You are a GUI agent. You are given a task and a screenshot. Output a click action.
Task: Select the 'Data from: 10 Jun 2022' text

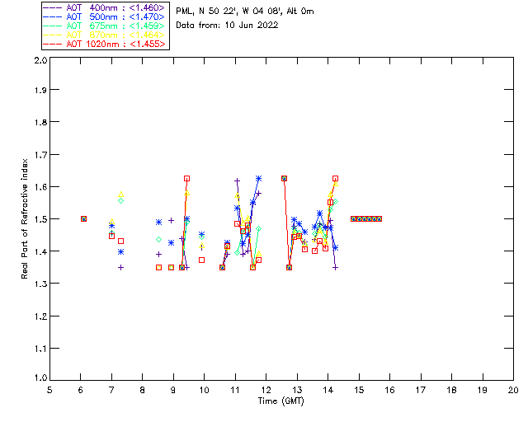[x=227, y=26]
